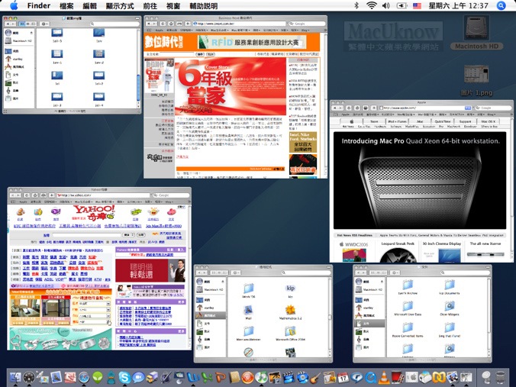Launch Dashboard from the Dock
The height and width of the screenshot is (387, 516).
coord(29,377)
